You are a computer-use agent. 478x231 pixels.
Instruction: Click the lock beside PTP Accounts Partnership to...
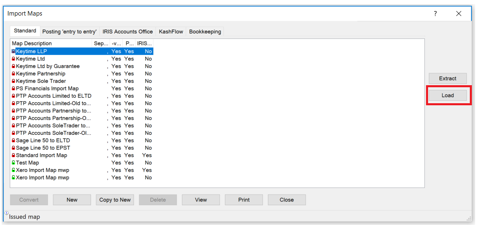coord(14,111)
